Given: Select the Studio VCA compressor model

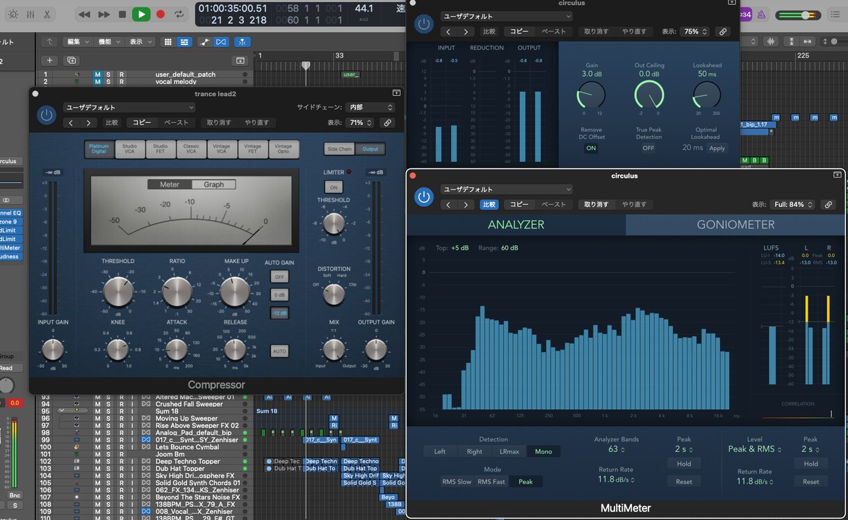Looking at the screenshot, I should tap(130, 149).
